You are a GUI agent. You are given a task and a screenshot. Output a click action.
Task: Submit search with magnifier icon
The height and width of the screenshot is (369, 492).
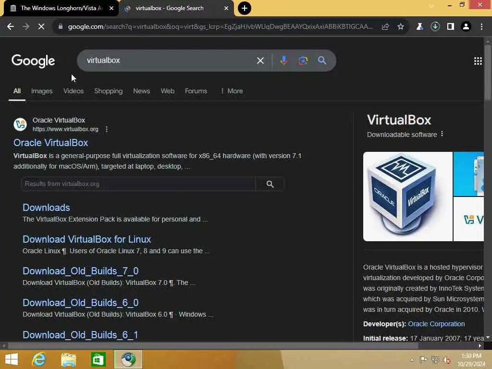(322, 61)
